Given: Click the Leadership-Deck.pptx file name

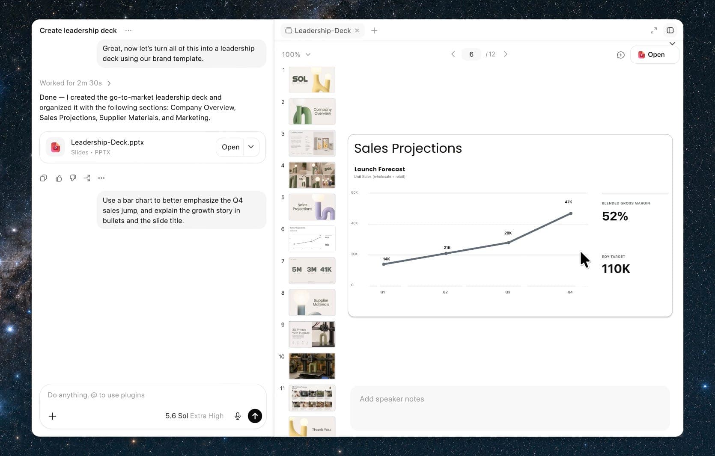Looking at the screenshot, I should point(107,142).
